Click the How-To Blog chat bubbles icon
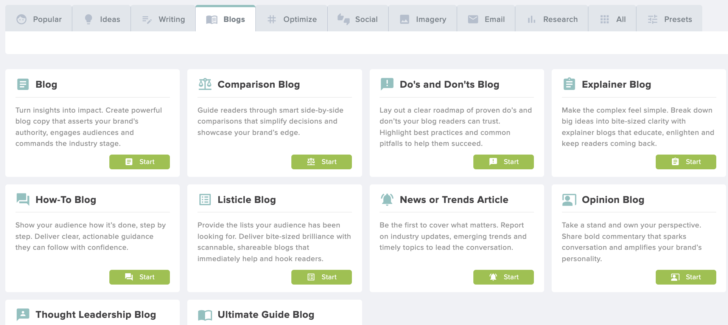Screen dimensions: 728x325 [23, 199]
